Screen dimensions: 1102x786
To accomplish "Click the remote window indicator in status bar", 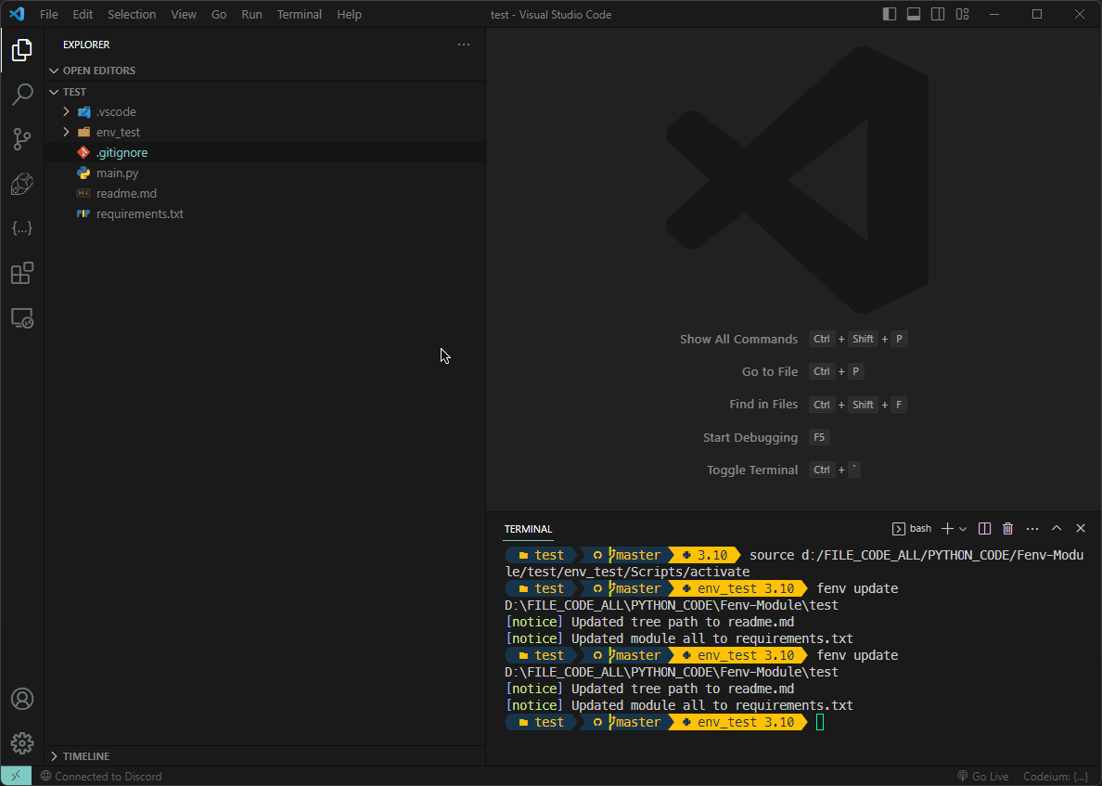I will pyautogui.click(x=16, y=776).
